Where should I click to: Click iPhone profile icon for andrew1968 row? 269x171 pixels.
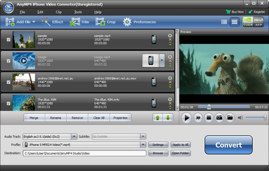154,82
